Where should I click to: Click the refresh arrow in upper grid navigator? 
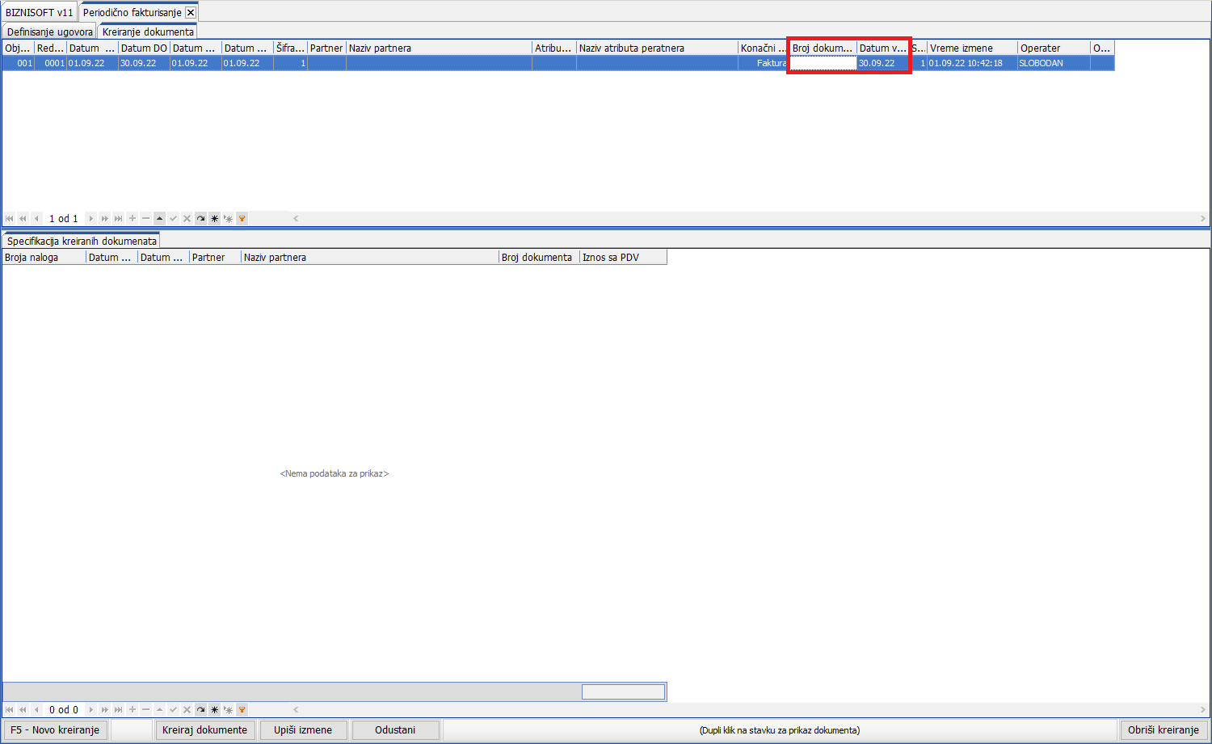pyautogui.click(x=200, y=219)
